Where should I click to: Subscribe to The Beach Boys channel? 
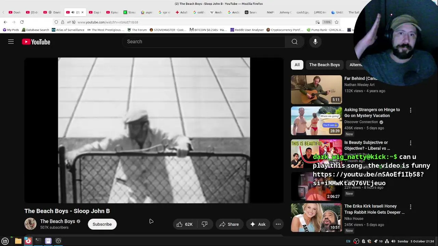pos(102,224)
